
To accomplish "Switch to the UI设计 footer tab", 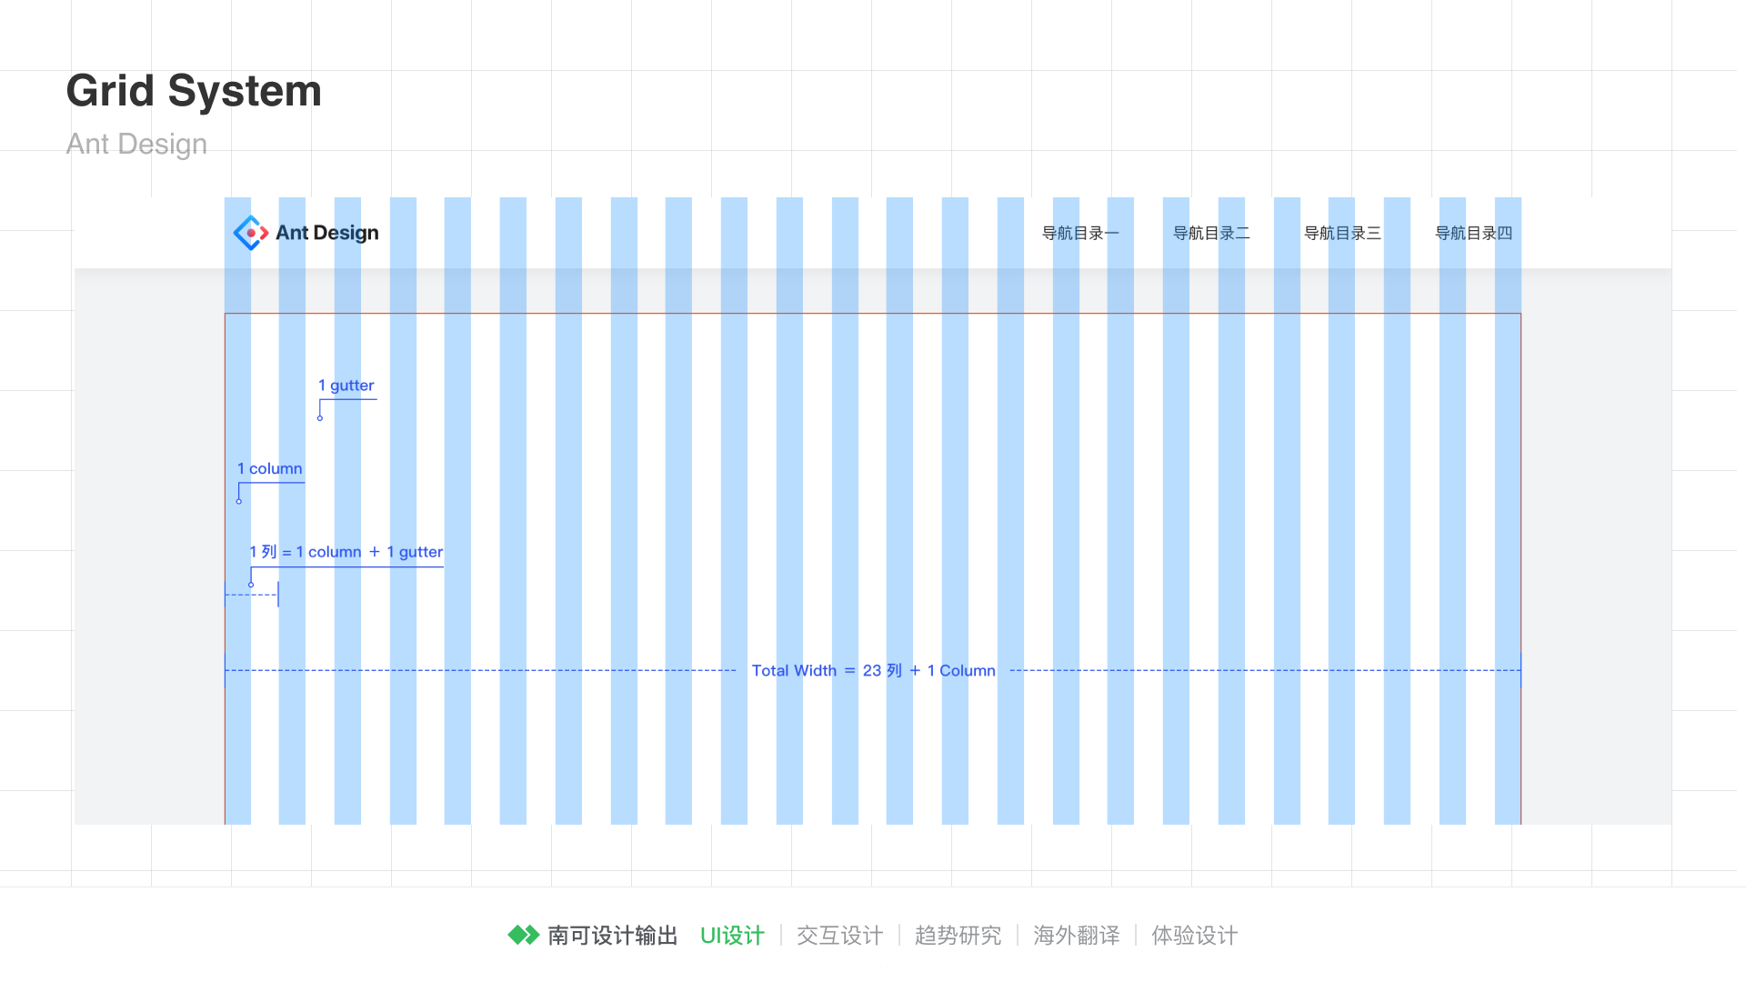I will [732, 936].
